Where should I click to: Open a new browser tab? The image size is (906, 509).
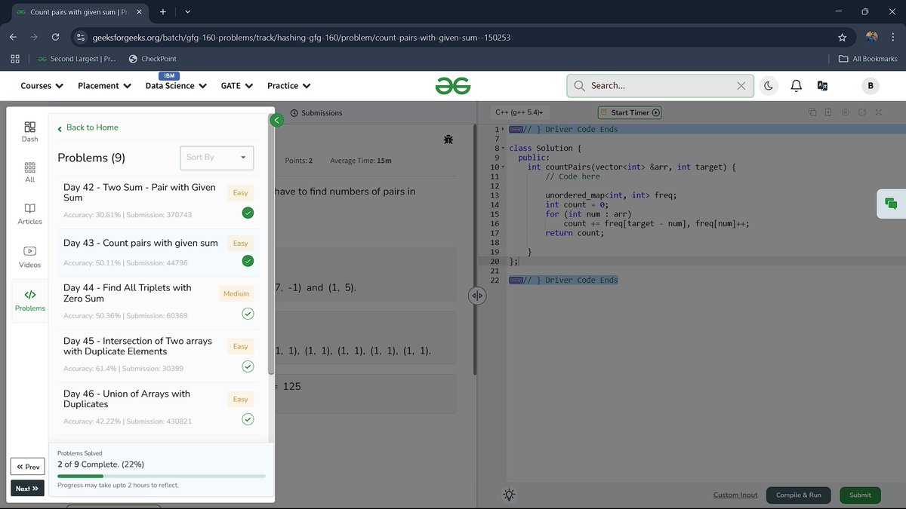pos(162,12)
